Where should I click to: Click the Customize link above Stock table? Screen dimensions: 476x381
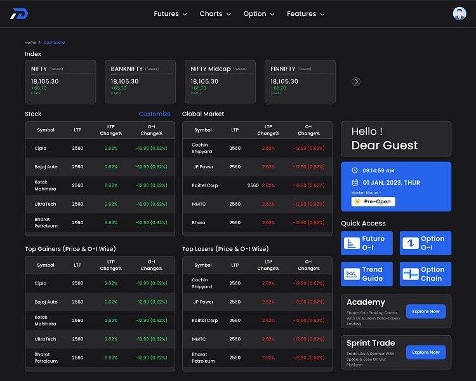click(x=154, y=114)
